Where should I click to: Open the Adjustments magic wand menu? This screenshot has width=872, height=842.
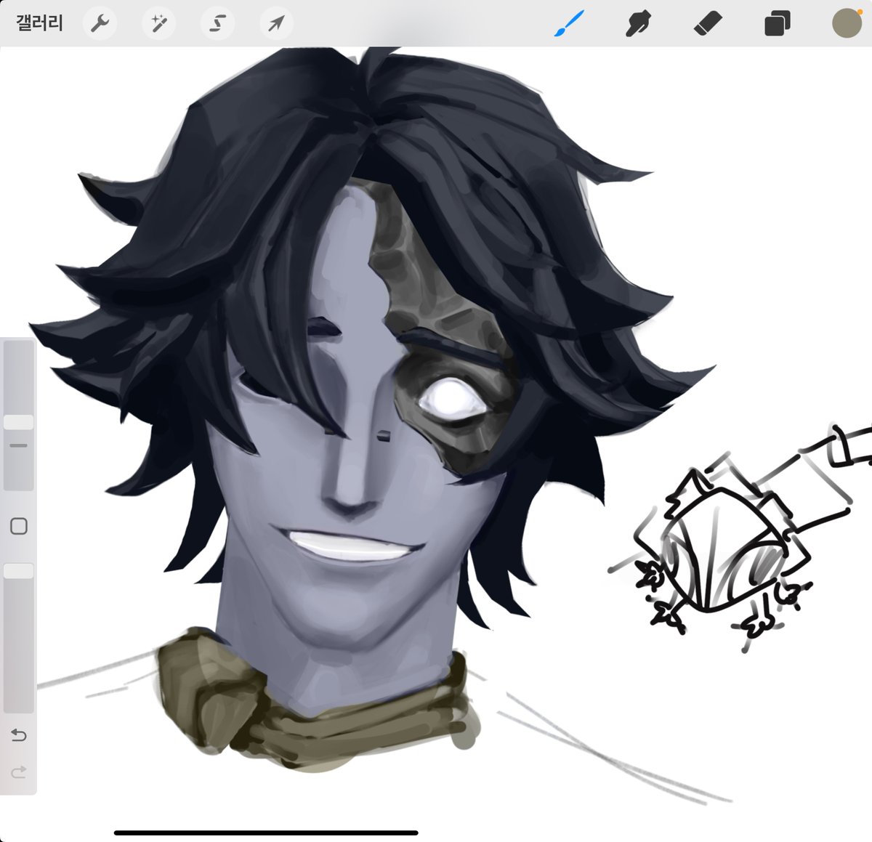(x=158, y=23)
